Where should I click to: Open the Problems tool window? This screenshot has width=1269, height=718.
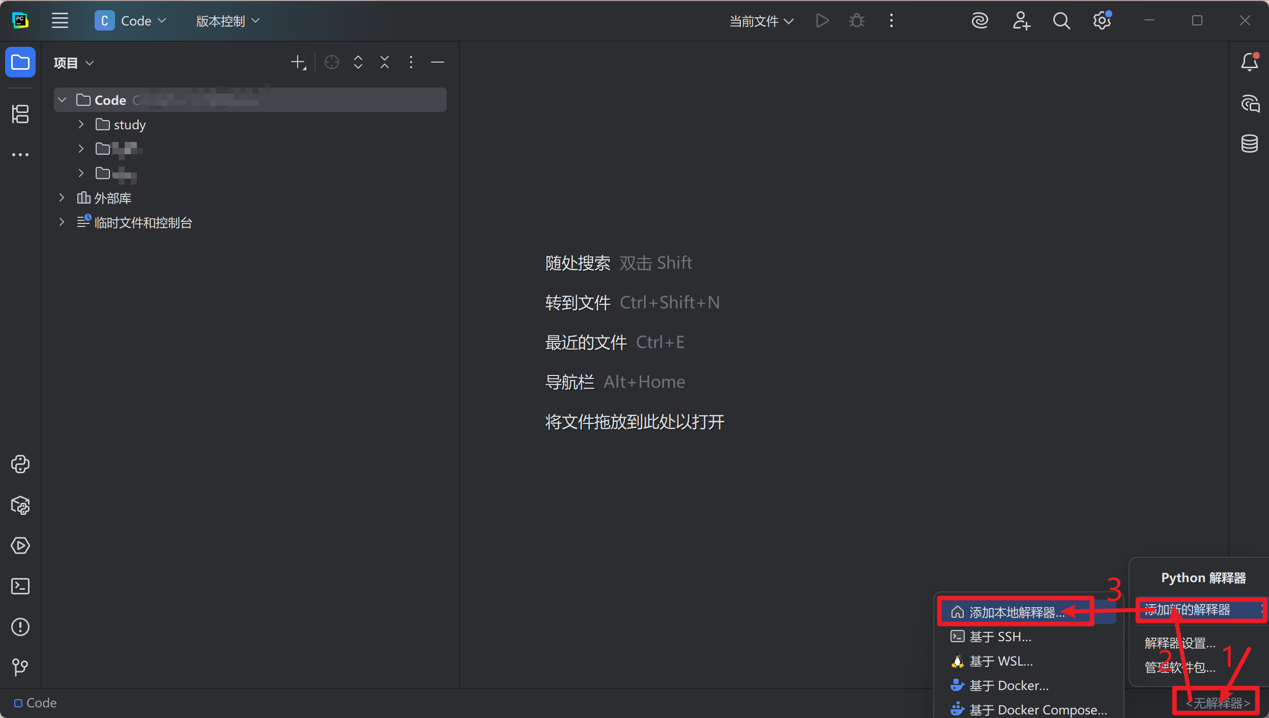(20, 627)
